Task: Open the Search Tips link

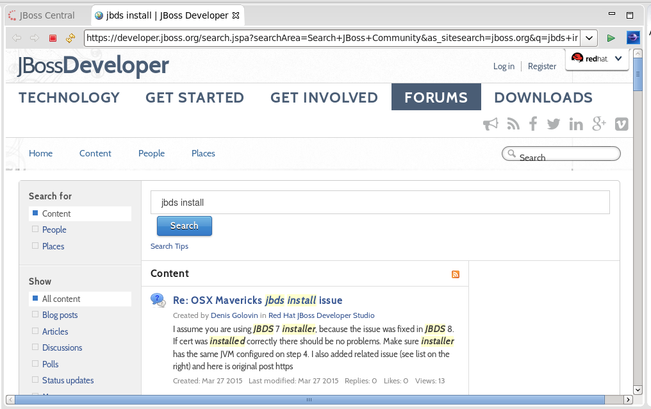Action: pos(169,246)
